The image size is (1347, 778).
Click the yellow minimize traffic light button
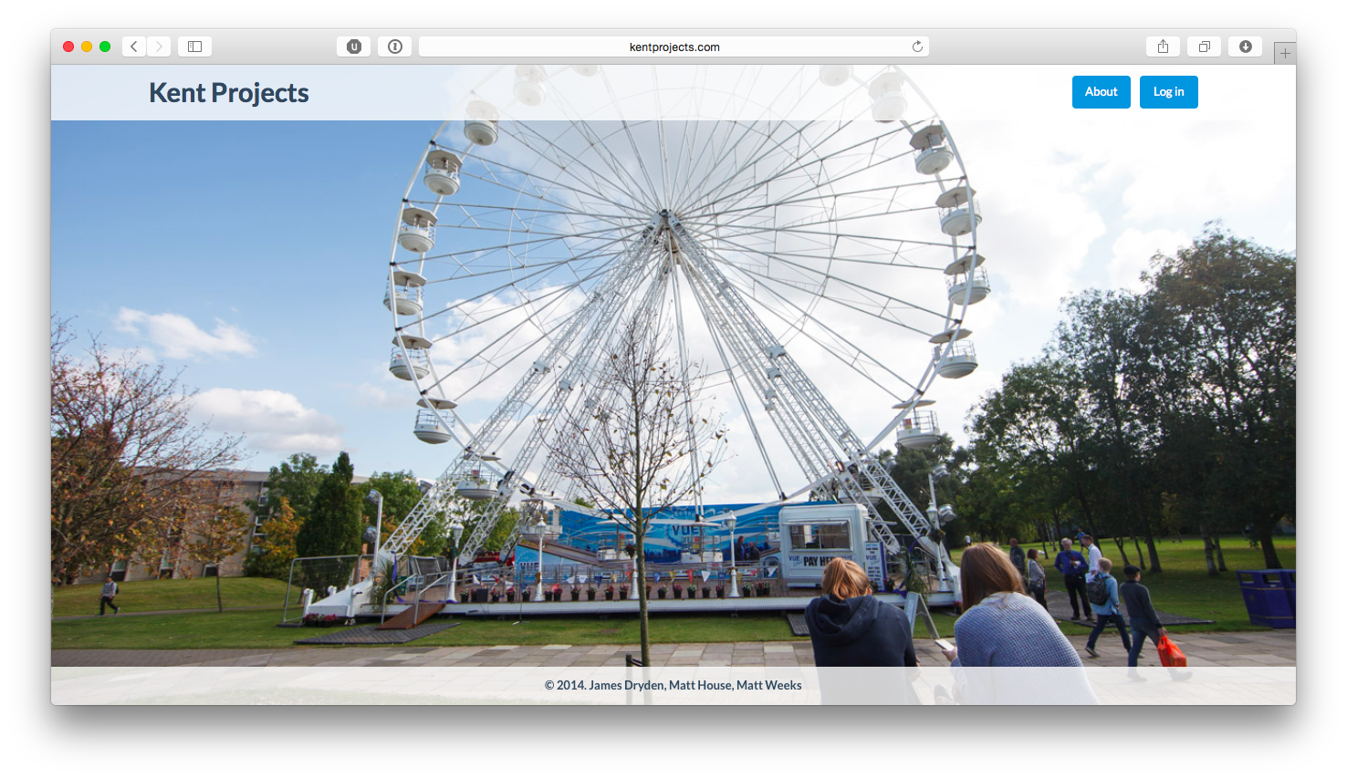click(86, 46)
